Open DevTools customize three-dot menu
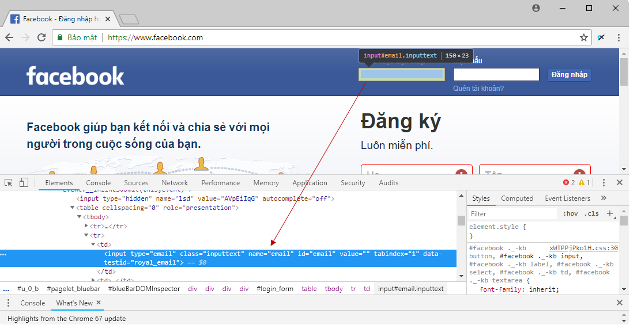630x325 pixels. [603, 183]
